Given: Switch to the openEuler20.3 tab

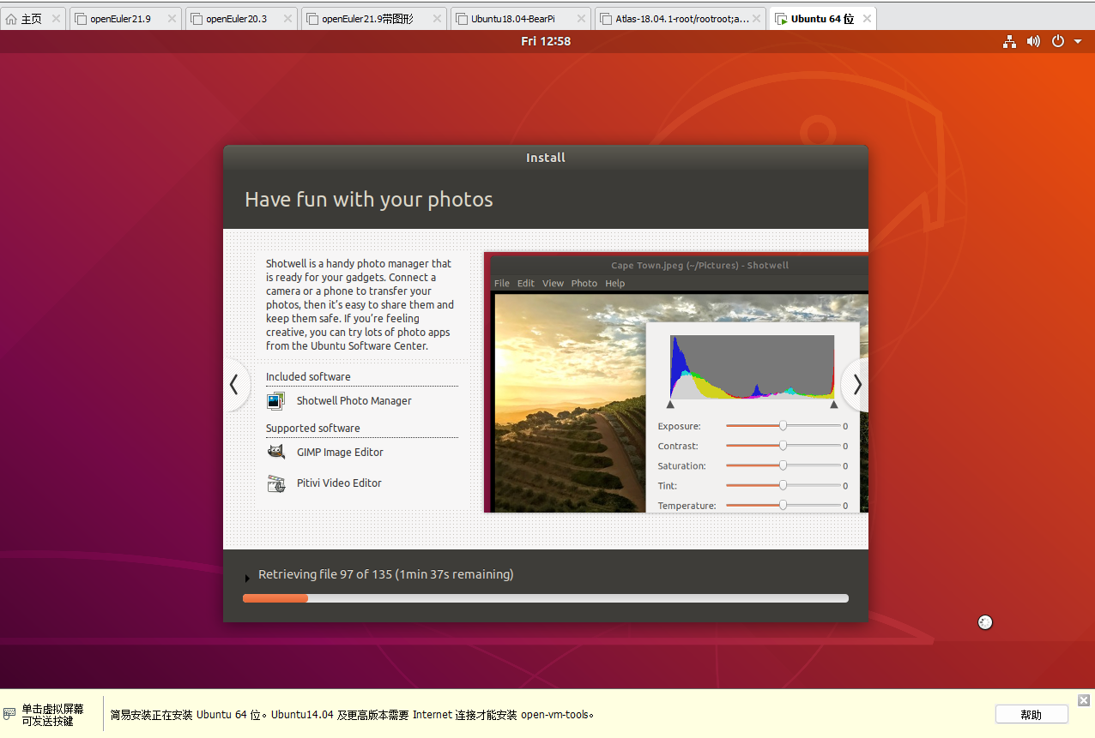Looking at the screenshot, I should (241, 19).
